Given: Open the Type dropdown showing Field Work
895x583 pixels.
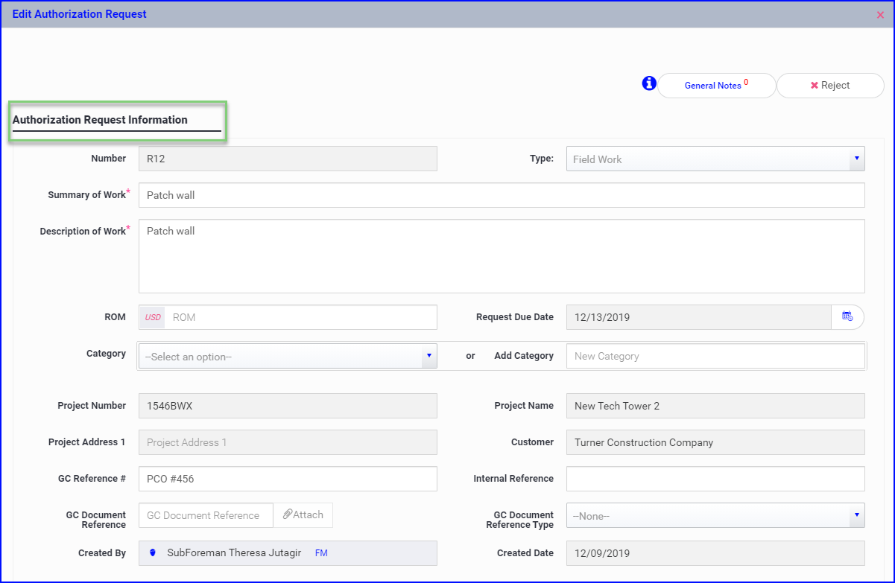Looking at the screenshot, I should coord(715,159).
